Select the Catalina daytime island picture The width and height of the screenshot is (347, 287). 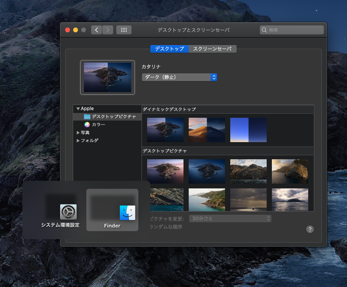(166, 172)
